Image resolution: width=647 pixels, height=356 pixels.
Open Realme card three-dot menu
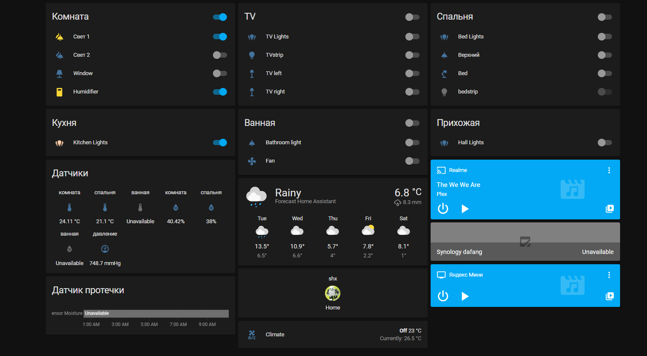(x=609, y=170)
